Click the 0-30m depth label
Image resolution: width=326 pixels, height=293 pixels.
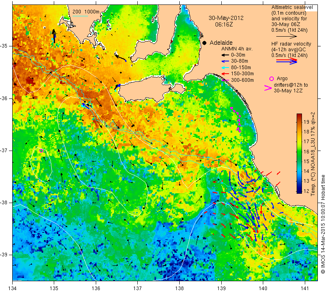tap(238, 55)
